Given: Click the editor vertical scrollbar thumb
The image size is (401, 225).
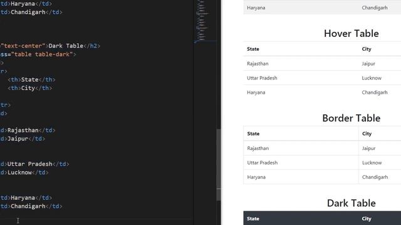Looking at the screenshot, I should tap(219, 165).
